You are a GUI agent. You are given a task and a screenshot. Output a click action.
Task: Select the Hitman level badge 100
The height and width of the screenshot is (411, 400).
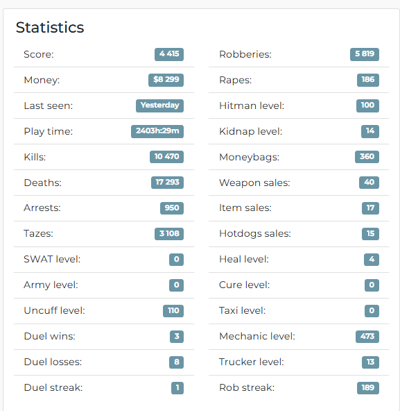click(x=367, y=106)
